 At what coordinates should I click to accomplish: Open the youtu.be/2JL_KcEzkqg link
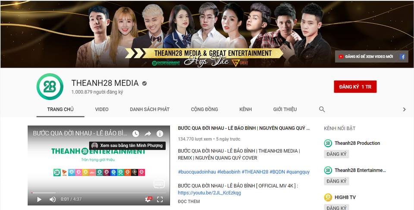[210, 193]
